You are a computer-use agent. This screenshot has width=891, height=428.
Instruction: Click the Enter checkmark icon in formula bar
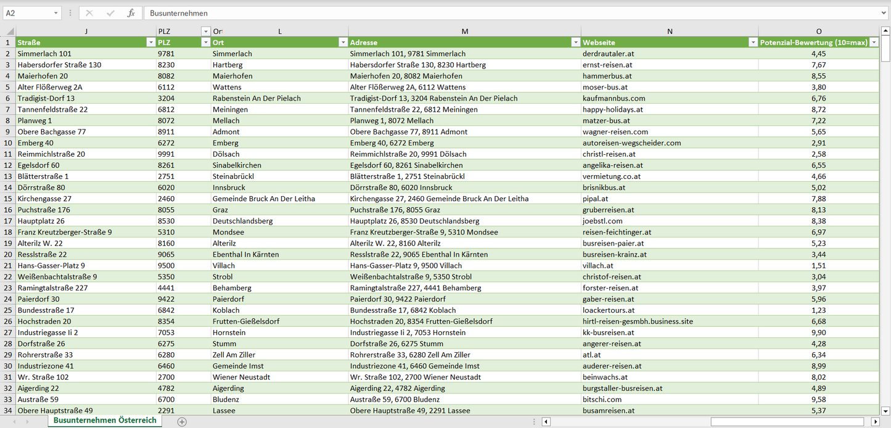[110, 13]
